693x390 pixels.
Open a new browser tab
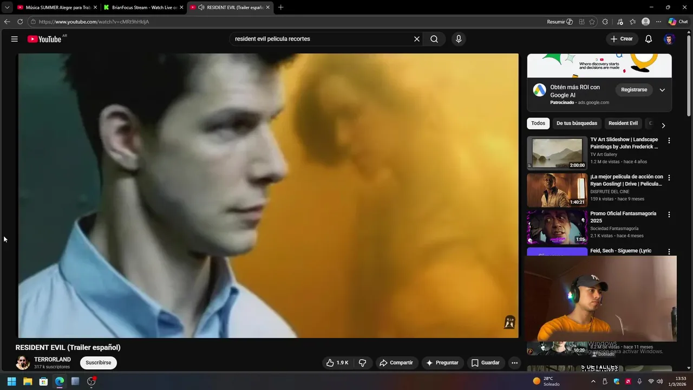[x=280, y=7]
